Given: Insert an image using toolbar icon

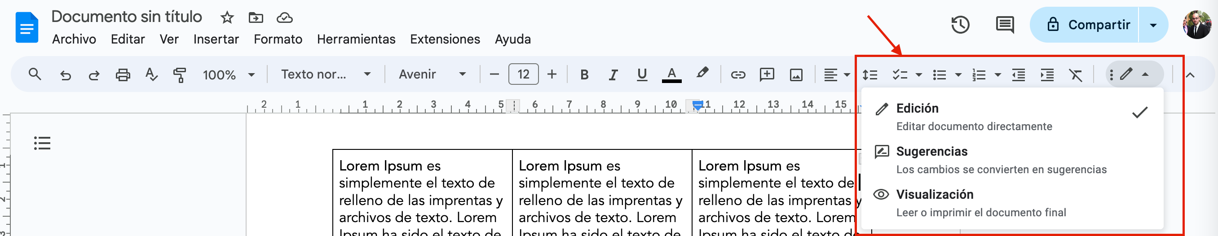Looking at the screenshot, I should tap(796, 74).
